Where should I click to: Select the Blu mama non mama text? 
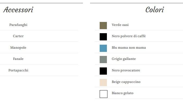(129, 48)
